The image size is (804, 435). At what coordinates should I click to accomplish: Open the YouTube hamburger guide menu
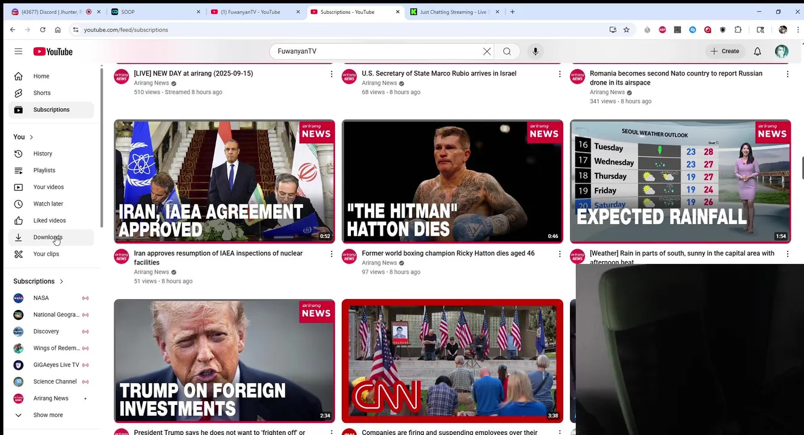point(18,51)
